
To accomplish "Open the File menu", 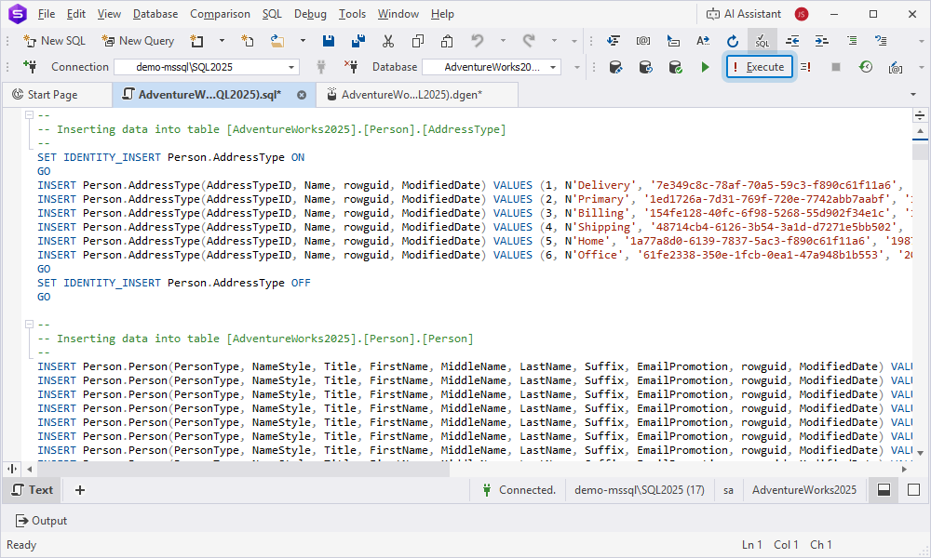I will 47,14.
